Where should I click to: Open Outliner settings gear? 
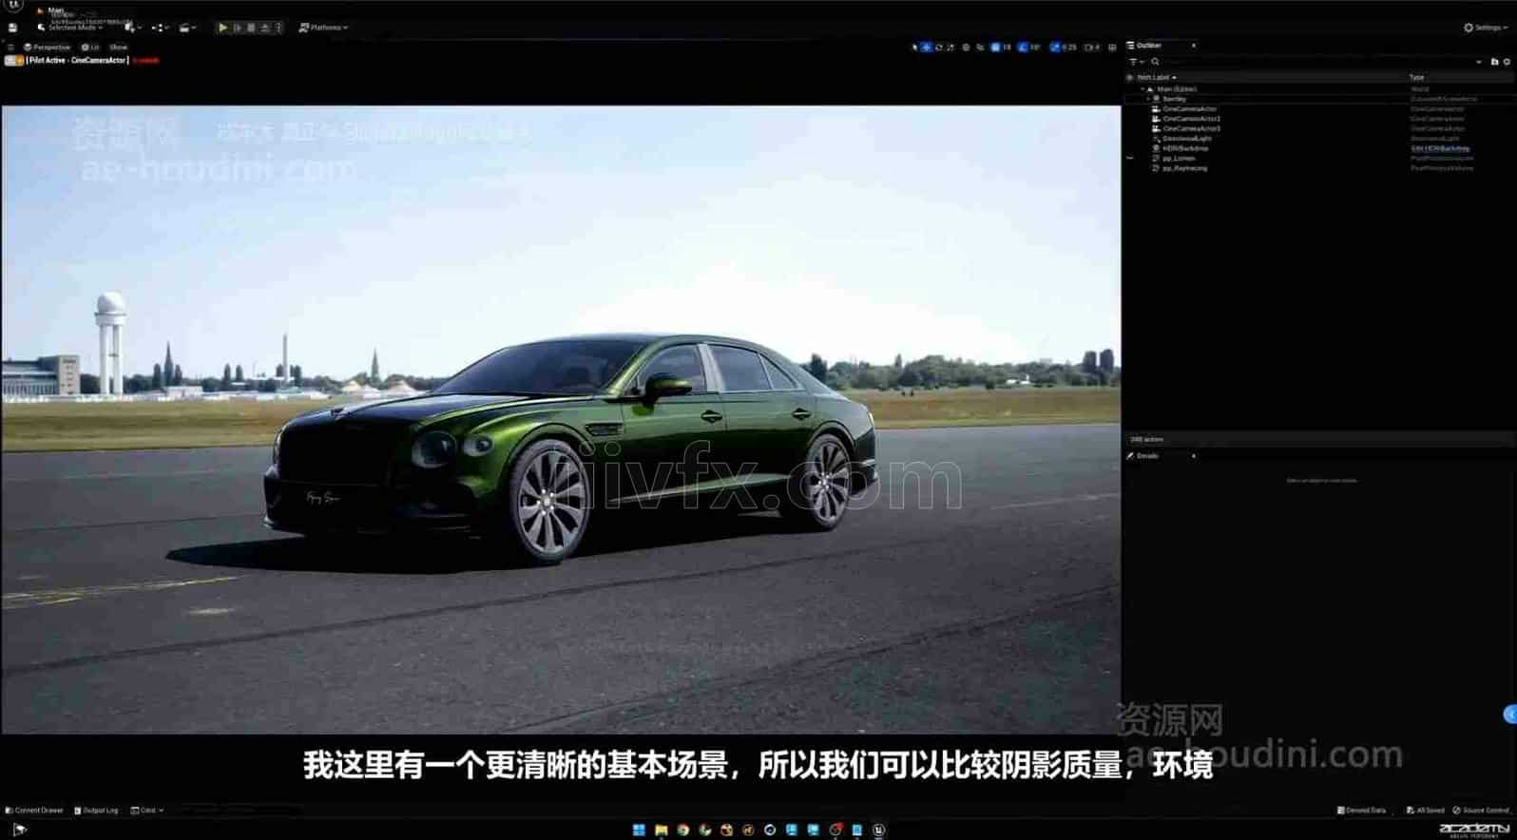1507,62
